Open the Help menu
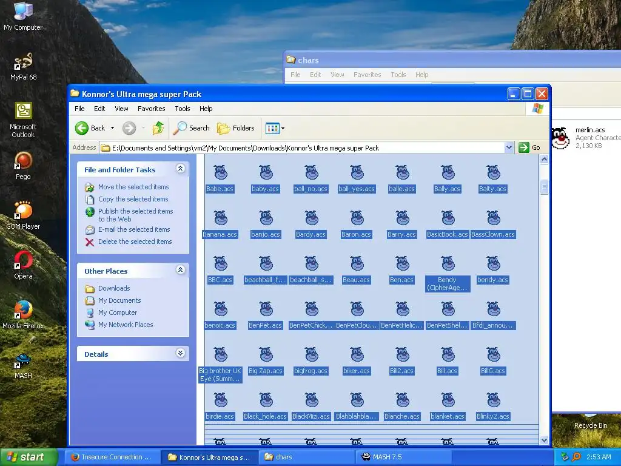621x466 pixels. pyautogui.click(x=206, y=109)
